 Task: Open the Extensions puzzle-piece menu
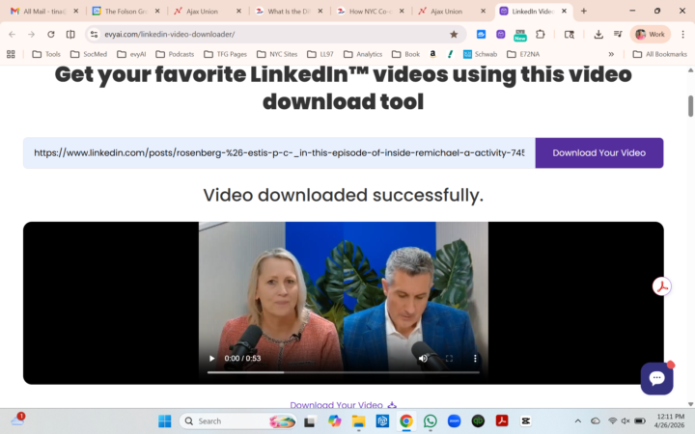pos(541,34)
